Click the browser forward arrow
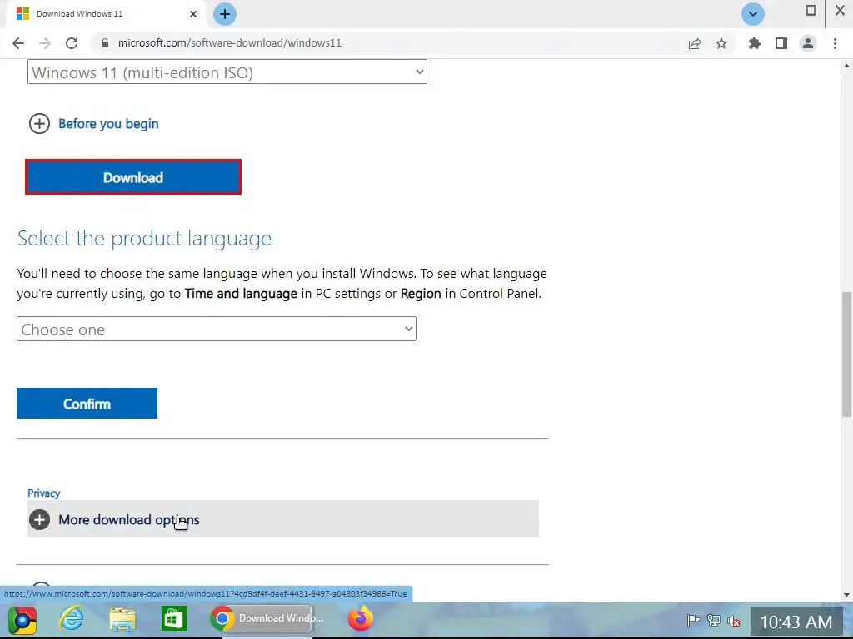The image size is (853, 639). click(x=45, y=43)
